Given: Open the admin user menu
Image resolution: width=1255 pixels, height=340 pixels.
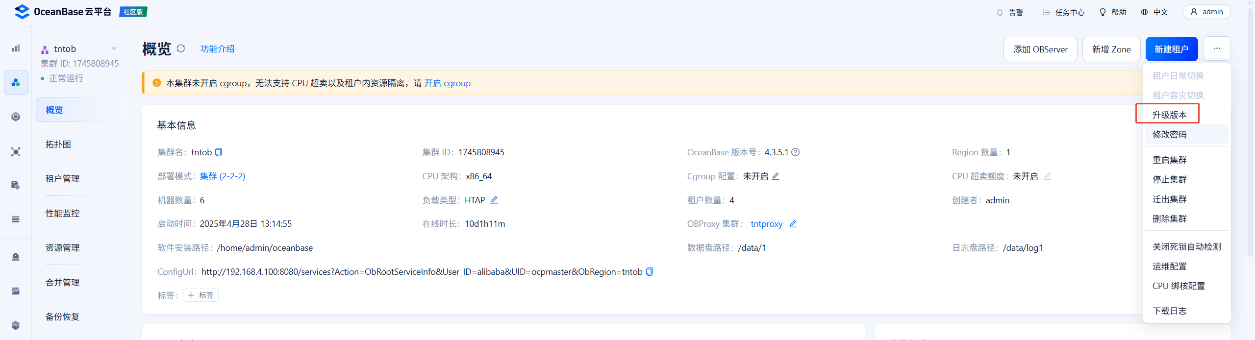Looking at the screenshot, I should (1206, 12).
